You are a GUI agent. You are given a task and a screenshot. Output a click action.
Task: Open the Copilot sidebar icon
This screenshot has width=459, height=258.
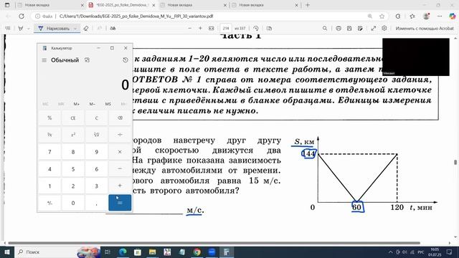point(453,16)
